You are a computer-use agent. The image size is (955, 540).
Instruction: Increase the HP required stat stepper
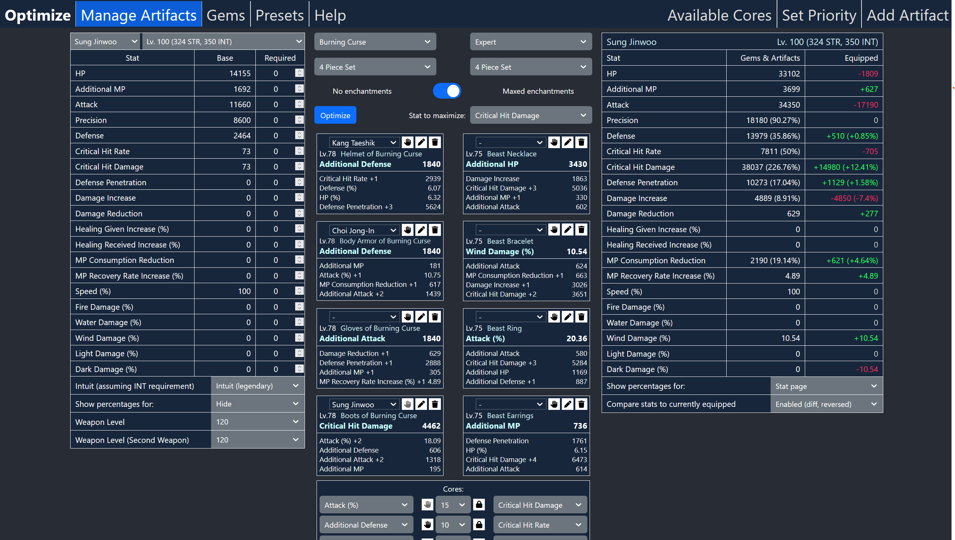click(x=299, y=71)
